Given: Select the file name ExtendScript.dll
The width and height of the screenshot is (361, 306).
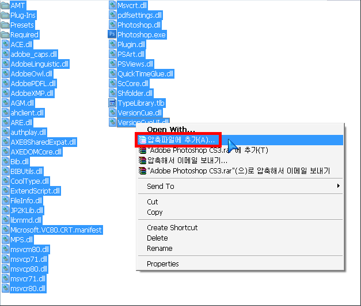Looking at the screenshot, I should (x=35, y=191).
